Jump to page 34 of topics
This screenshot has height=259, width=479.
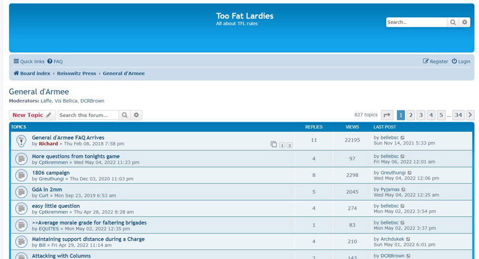click(458, 115)
